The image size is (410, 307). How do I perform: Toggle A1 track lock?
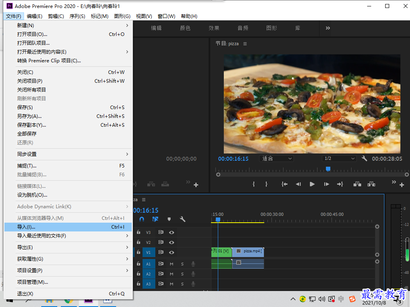tap(139, 264)
